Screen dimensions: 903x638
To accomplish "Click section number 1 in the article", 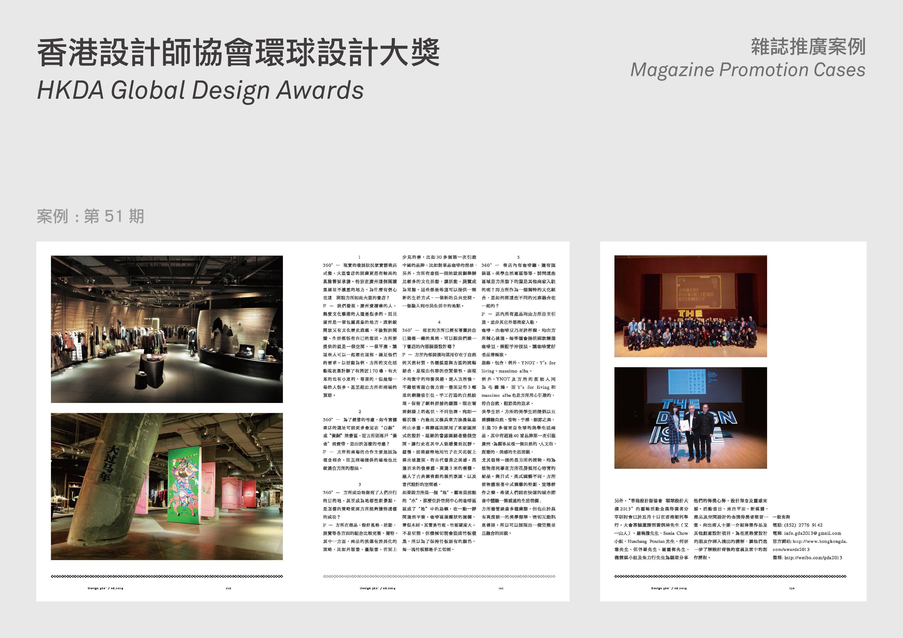I will (359, 257).
